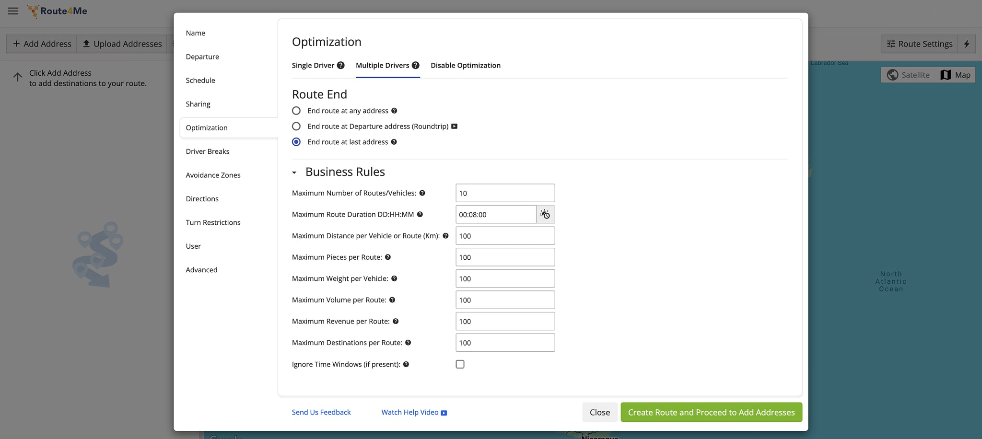982x439 pixels.
Task: Open the Turn Restrictions settings section
Action: tap(213, 222)
